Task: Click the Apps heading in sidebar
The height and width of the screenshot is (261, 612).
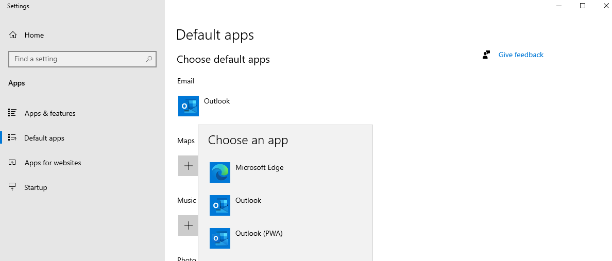Action: pyautogui.click(x=16, y=83)
